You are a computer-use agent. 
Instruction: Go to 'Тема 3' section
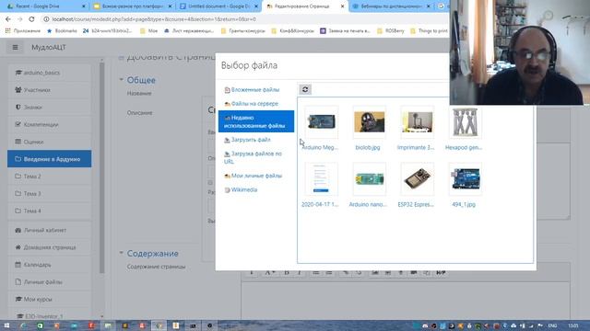(x=49, y=193)
